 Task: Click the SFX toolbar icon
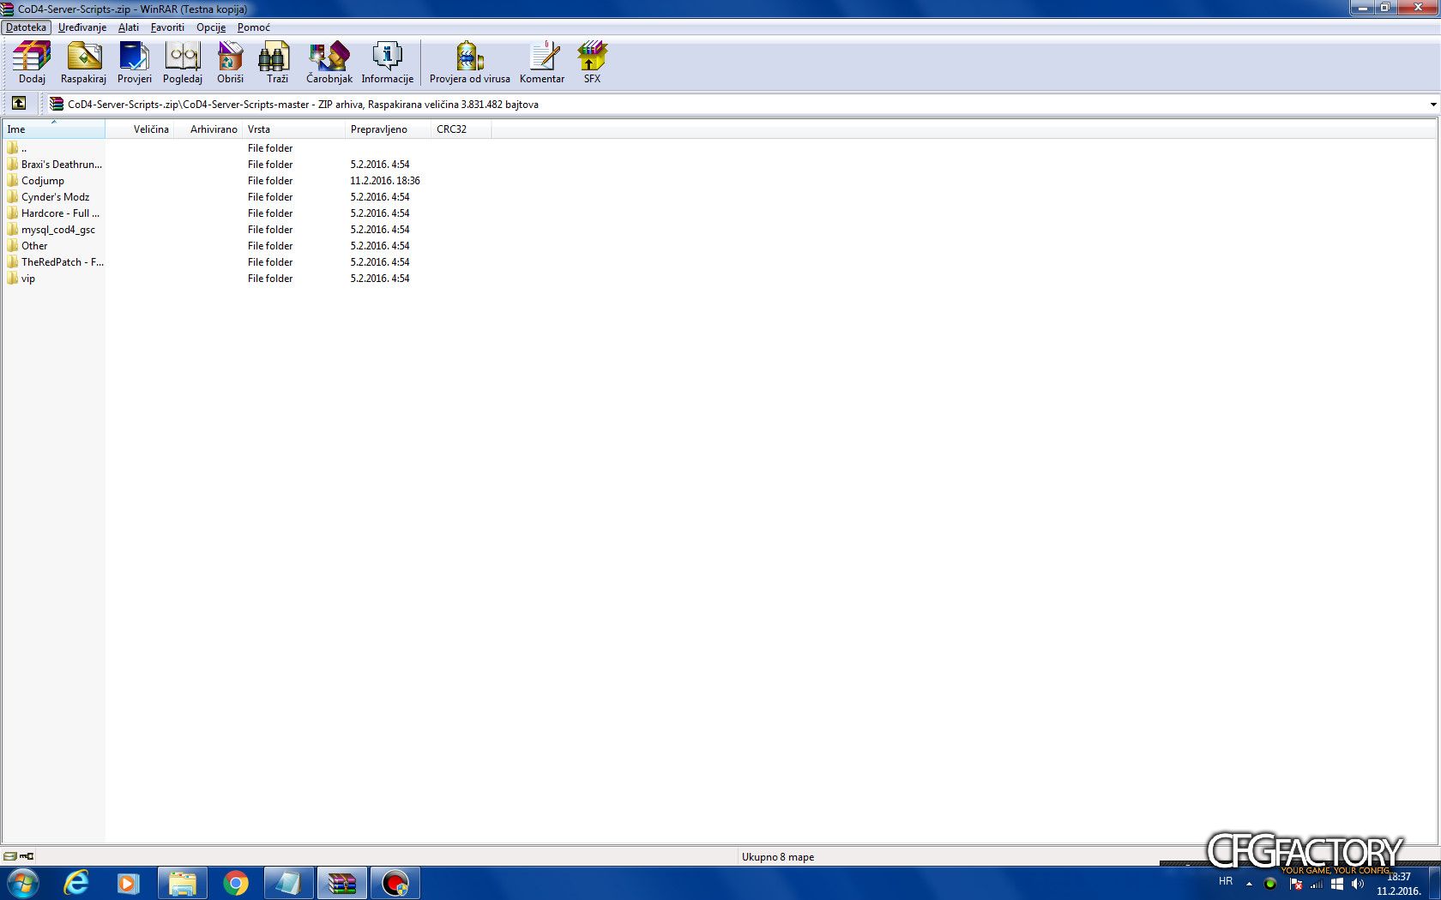point(592,63)
